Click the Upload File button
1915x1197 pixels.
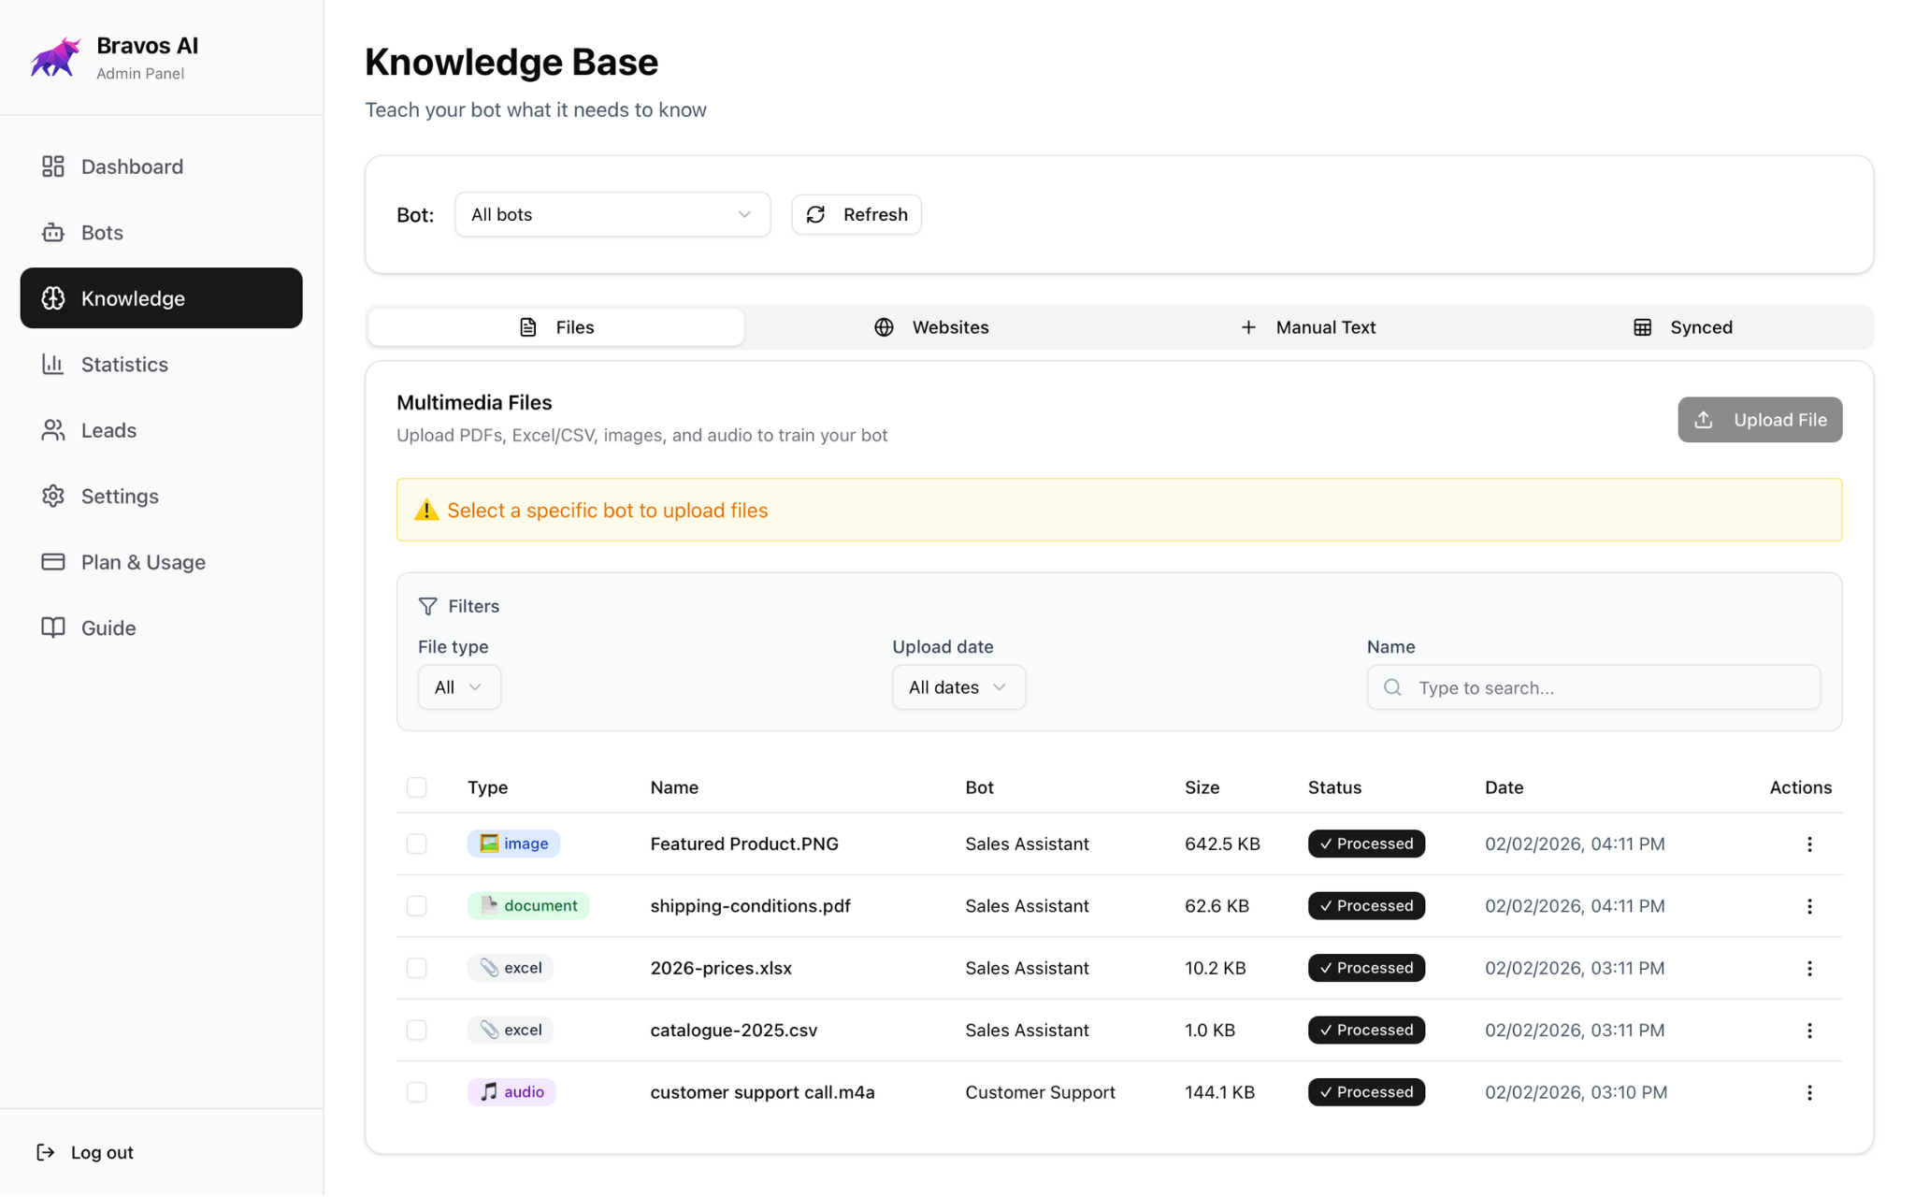pyautogui.click(x=1759, y=419)
